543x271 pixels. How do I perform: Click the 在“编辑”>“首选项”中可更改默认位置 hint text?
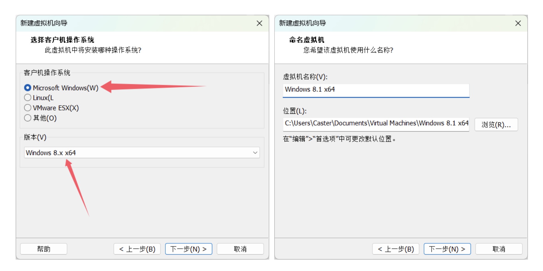point(339,139)
